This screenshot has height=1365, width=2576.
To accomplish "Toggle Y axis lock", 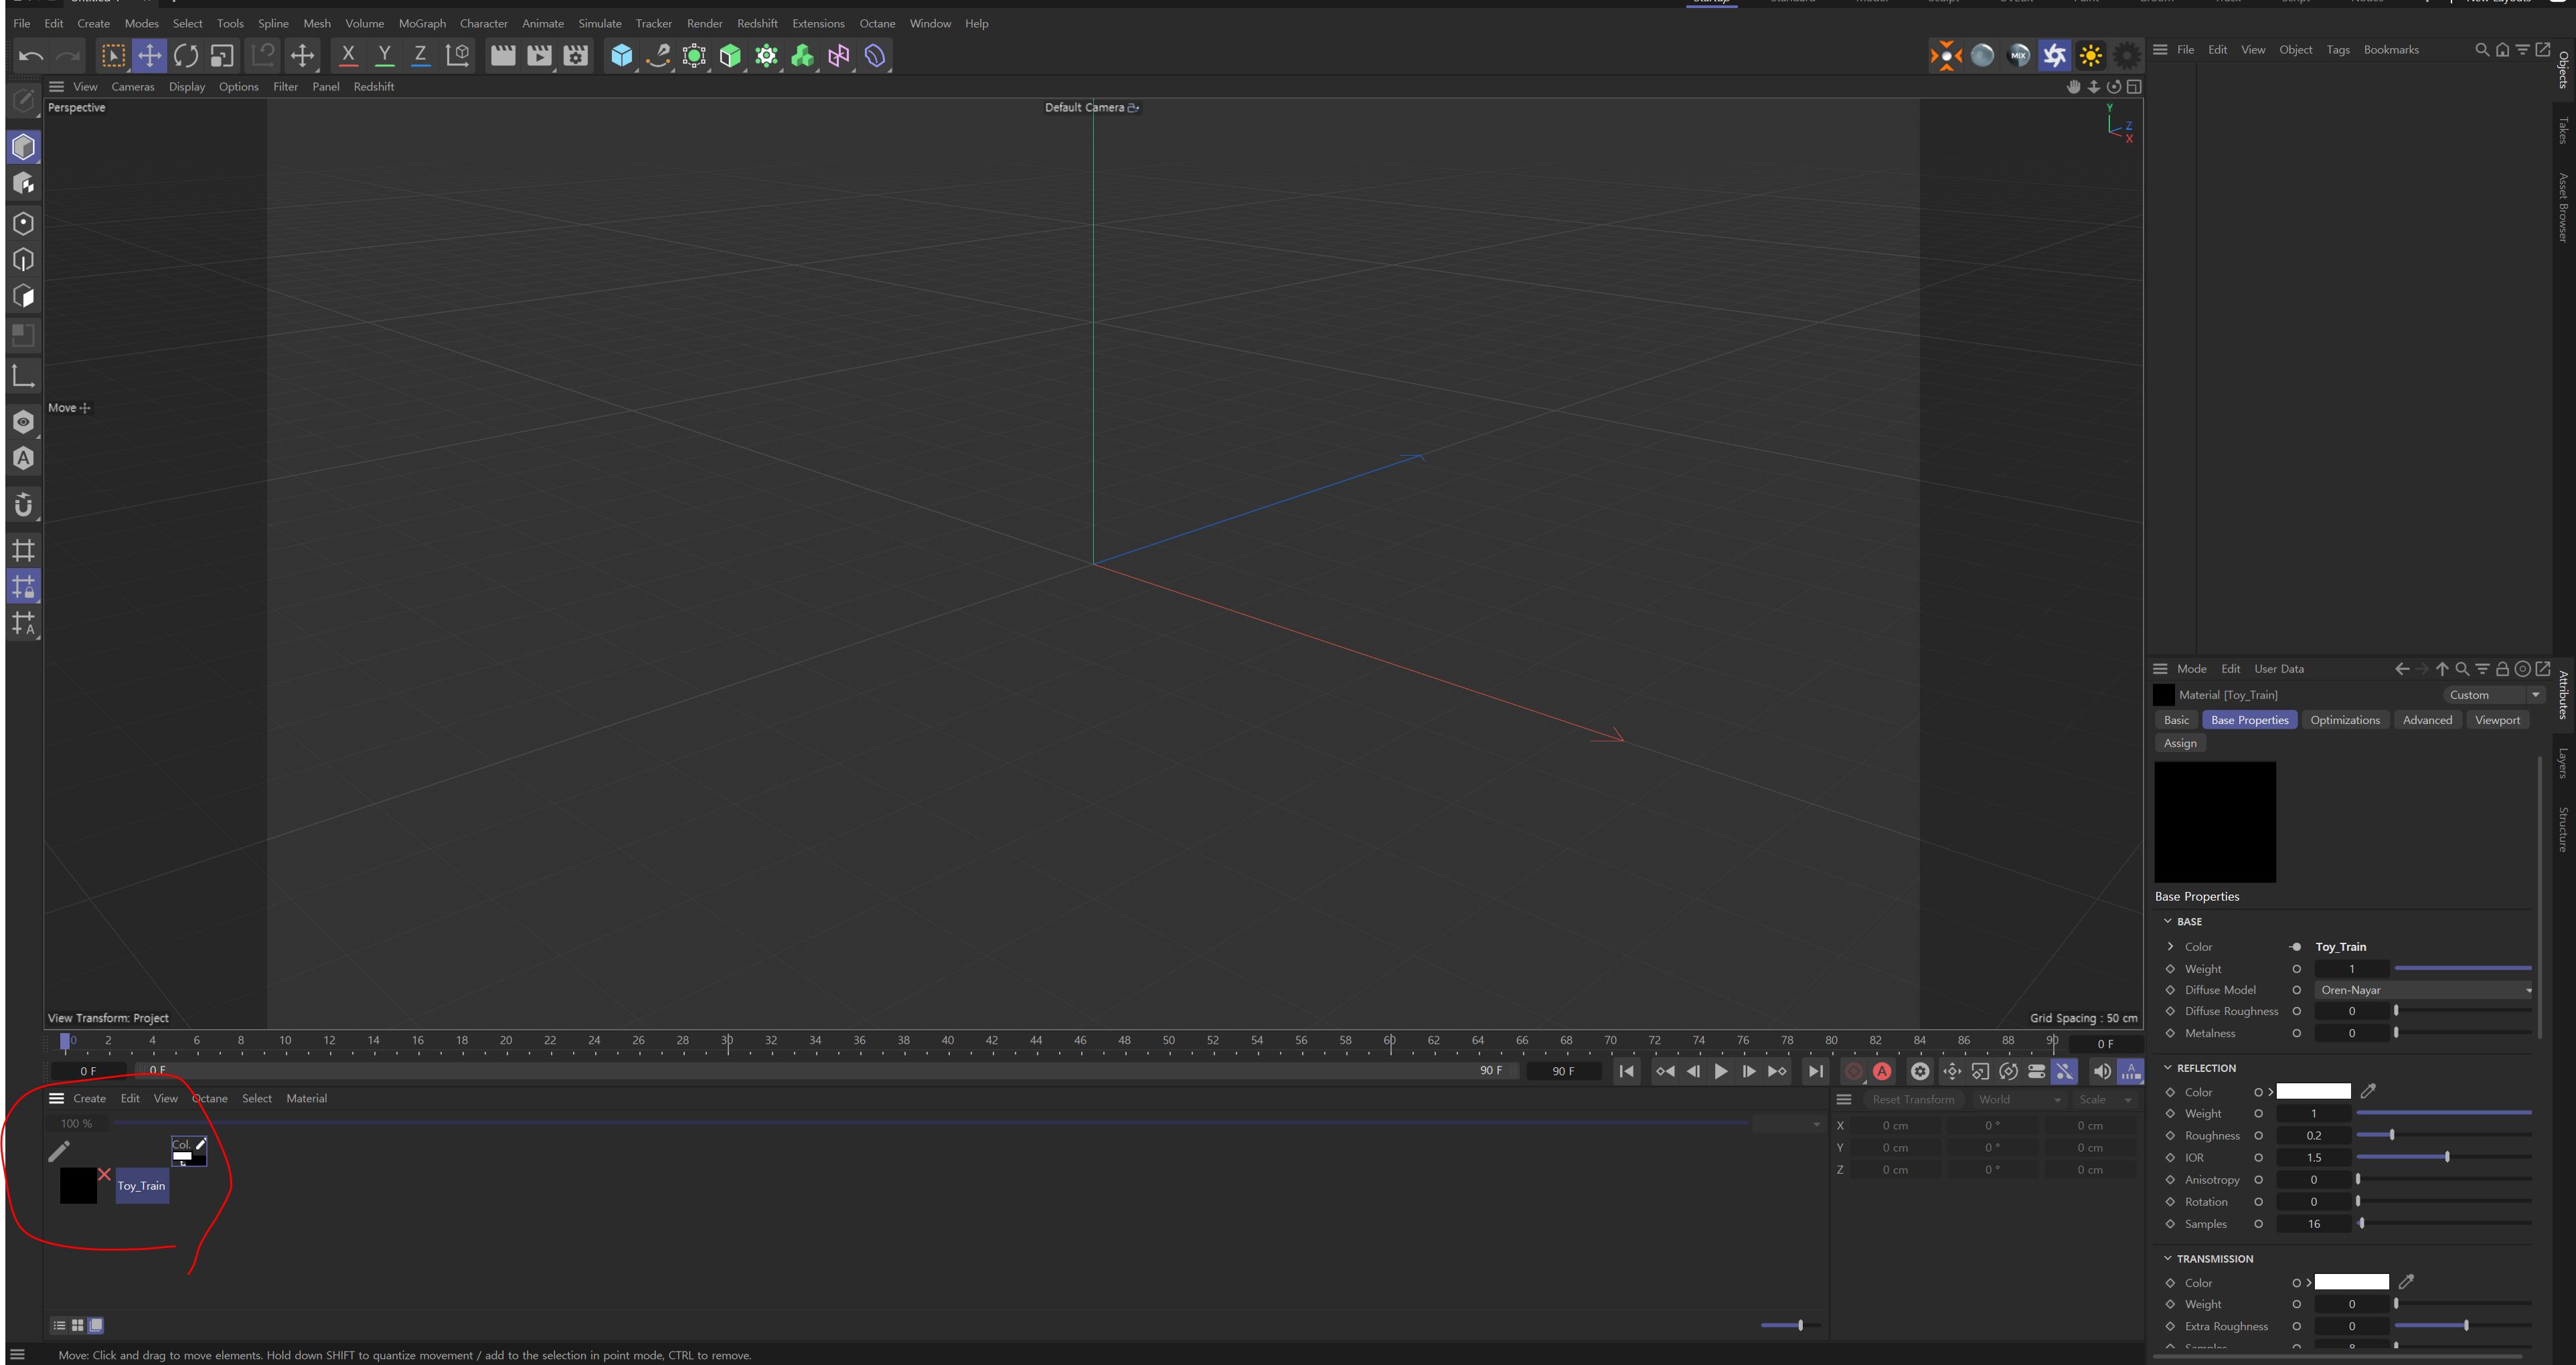I will [x=384, y=56].
